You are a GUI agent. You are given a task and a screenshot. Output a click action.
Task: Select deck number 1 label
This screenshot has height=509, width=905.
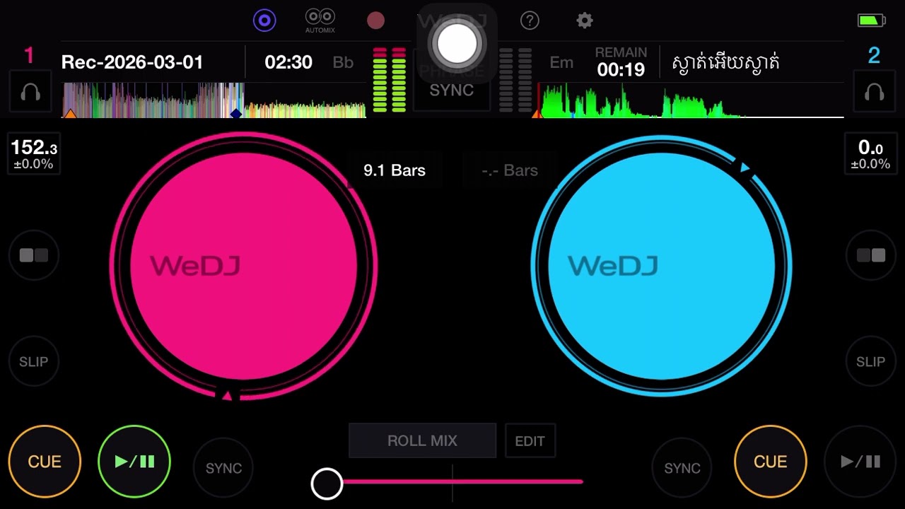coord(29,55)
